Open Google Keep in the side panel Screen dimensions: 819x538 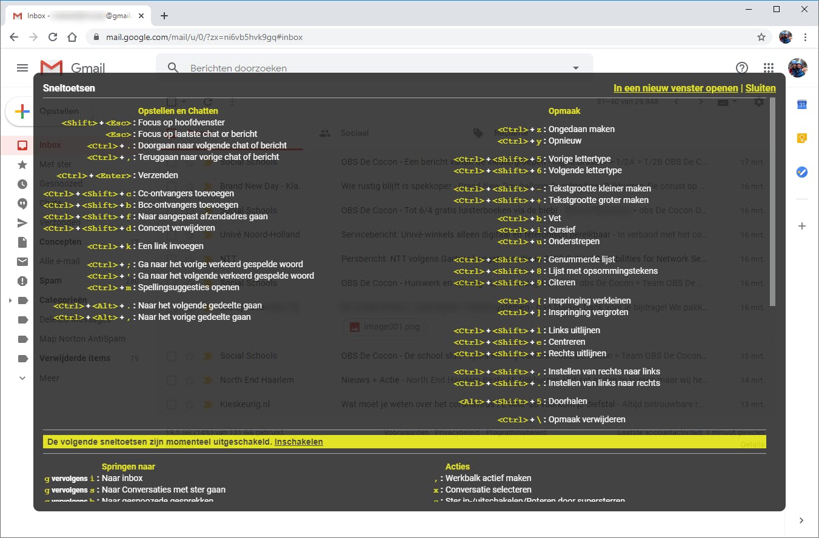point(801,138)
